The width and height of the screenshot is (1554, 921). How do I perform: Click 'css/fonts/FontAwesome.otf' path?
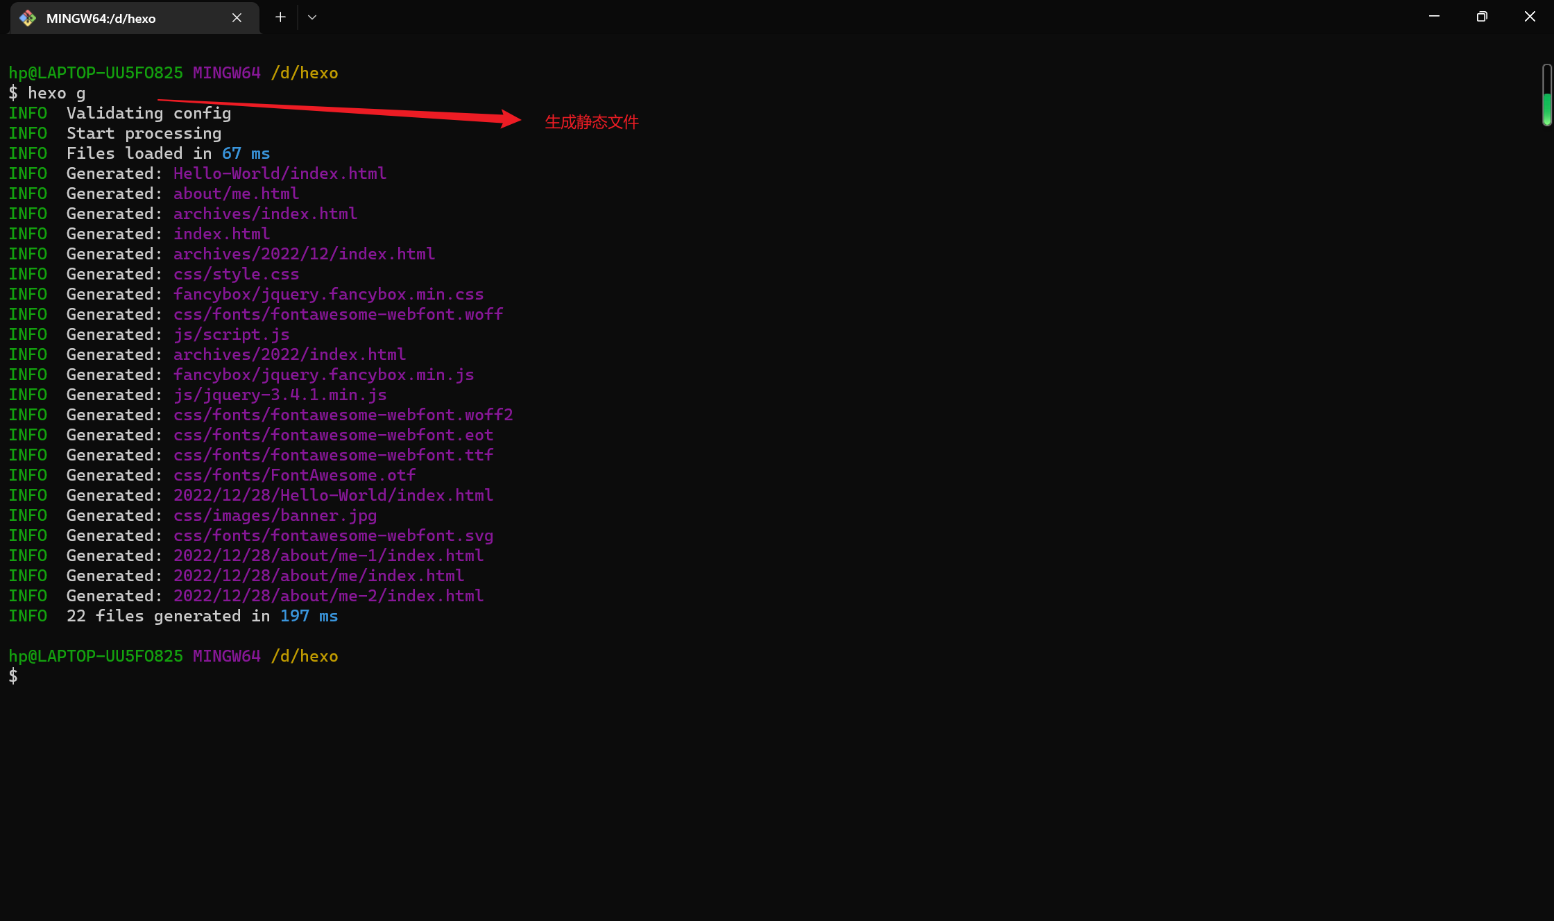tap(294, 476)
